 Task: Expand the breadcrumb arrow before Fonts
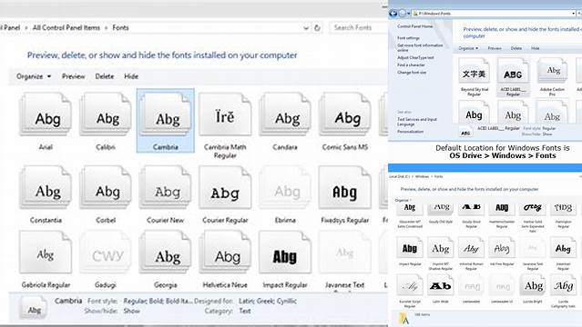[106, 28]
